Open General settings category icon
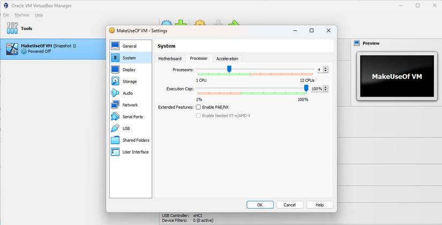Screen dimensions: 442x225 point(115,46)
